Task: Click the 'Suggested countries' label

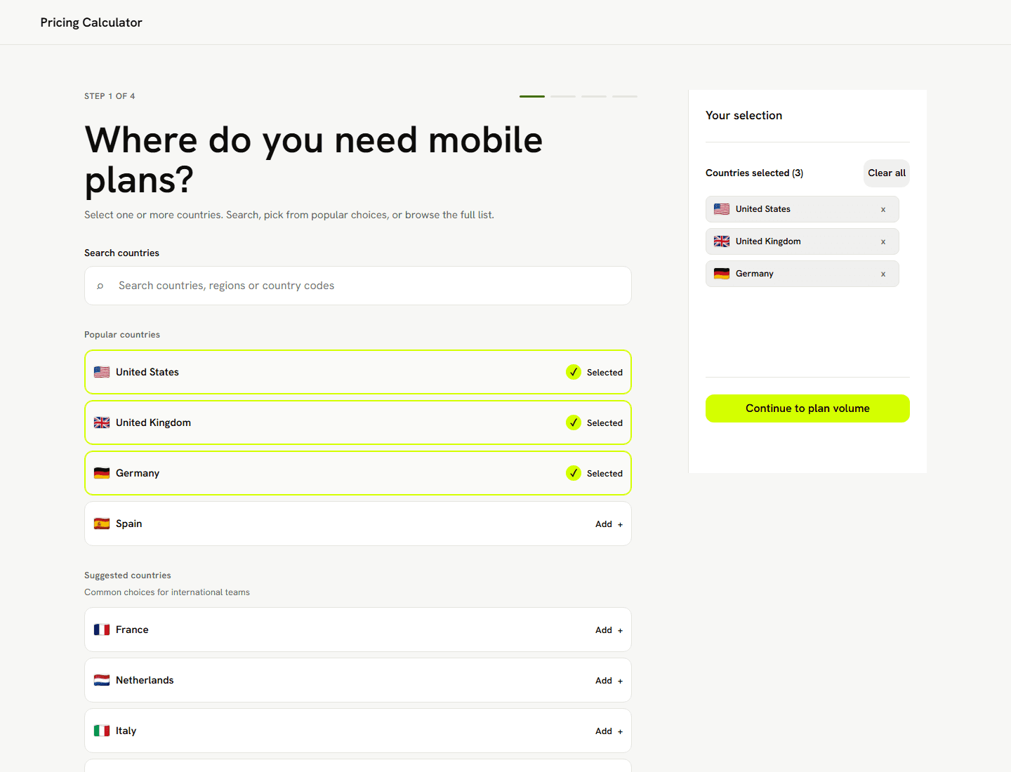Action: (x=128, y=575)
